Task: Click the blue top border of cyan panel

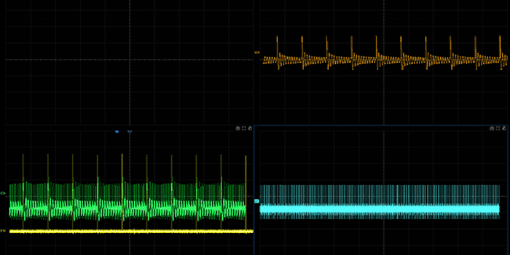Action: pos(364,126)
